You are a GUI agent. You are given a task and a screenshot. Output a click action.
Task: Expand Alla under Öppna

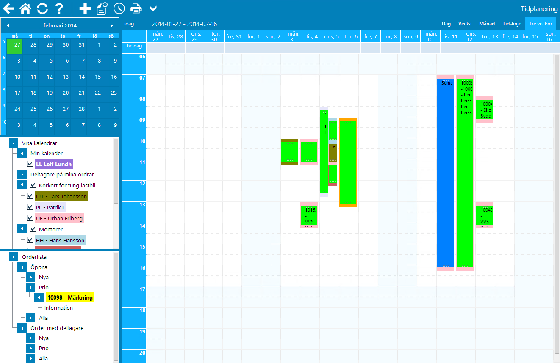tap(30, 318)
